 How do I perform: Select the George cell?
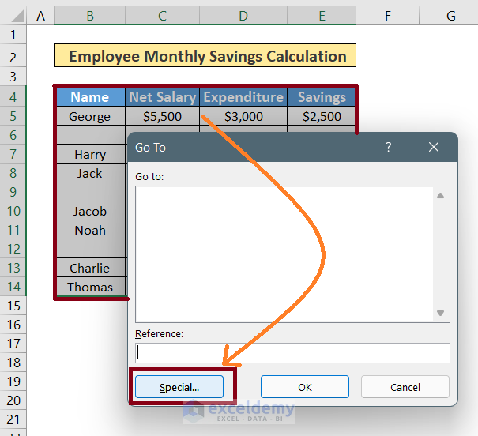coord(91,116)
